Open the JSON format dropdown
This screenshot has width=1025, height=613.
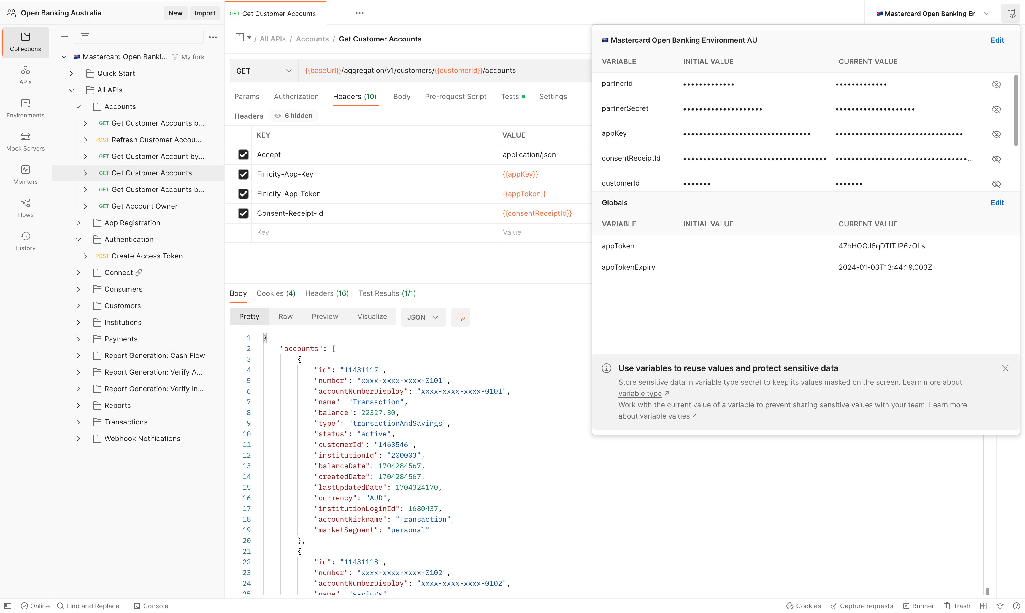pos(423,317)
